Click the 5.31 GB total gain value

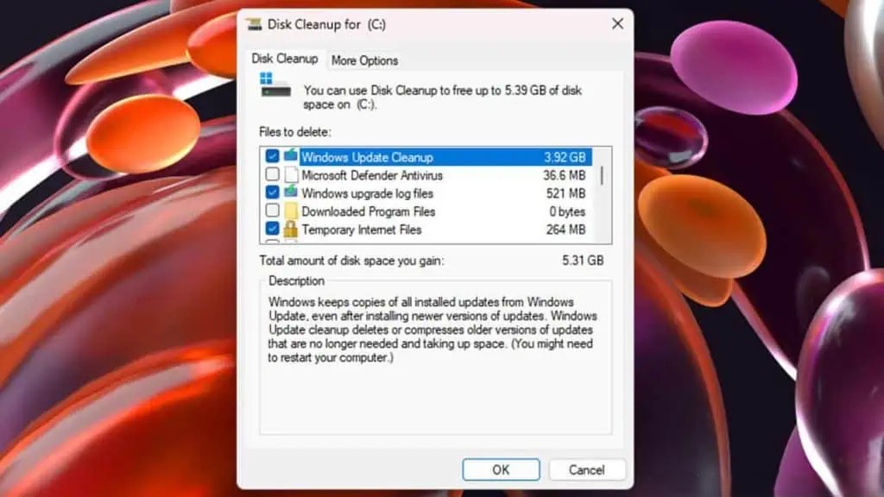pyautogui.click(x=583, y=261)
